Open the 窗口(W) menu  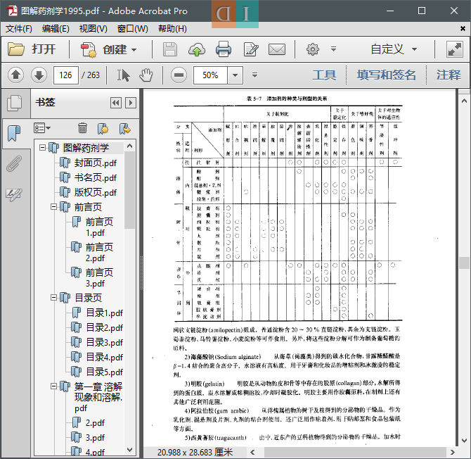point(132,29)
